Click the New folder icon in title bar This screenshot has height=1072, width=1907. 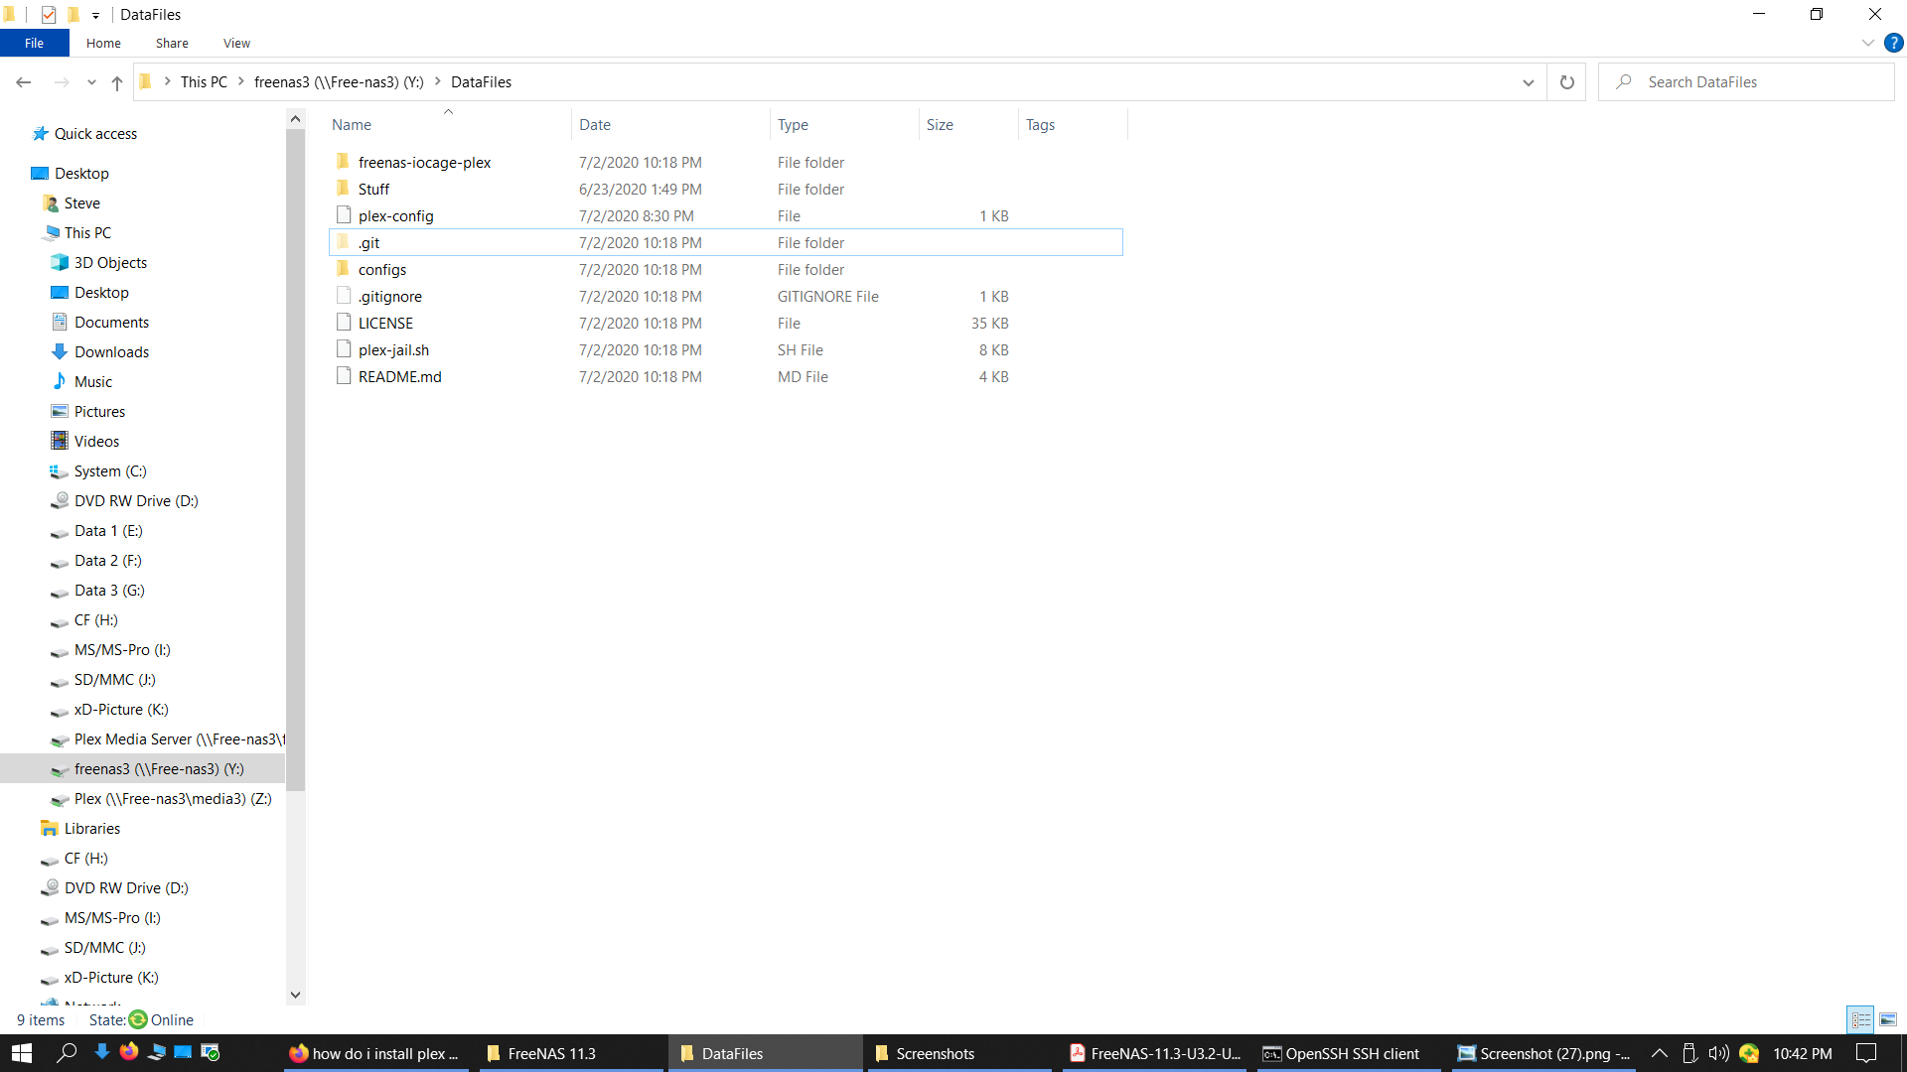pos(73,15)
